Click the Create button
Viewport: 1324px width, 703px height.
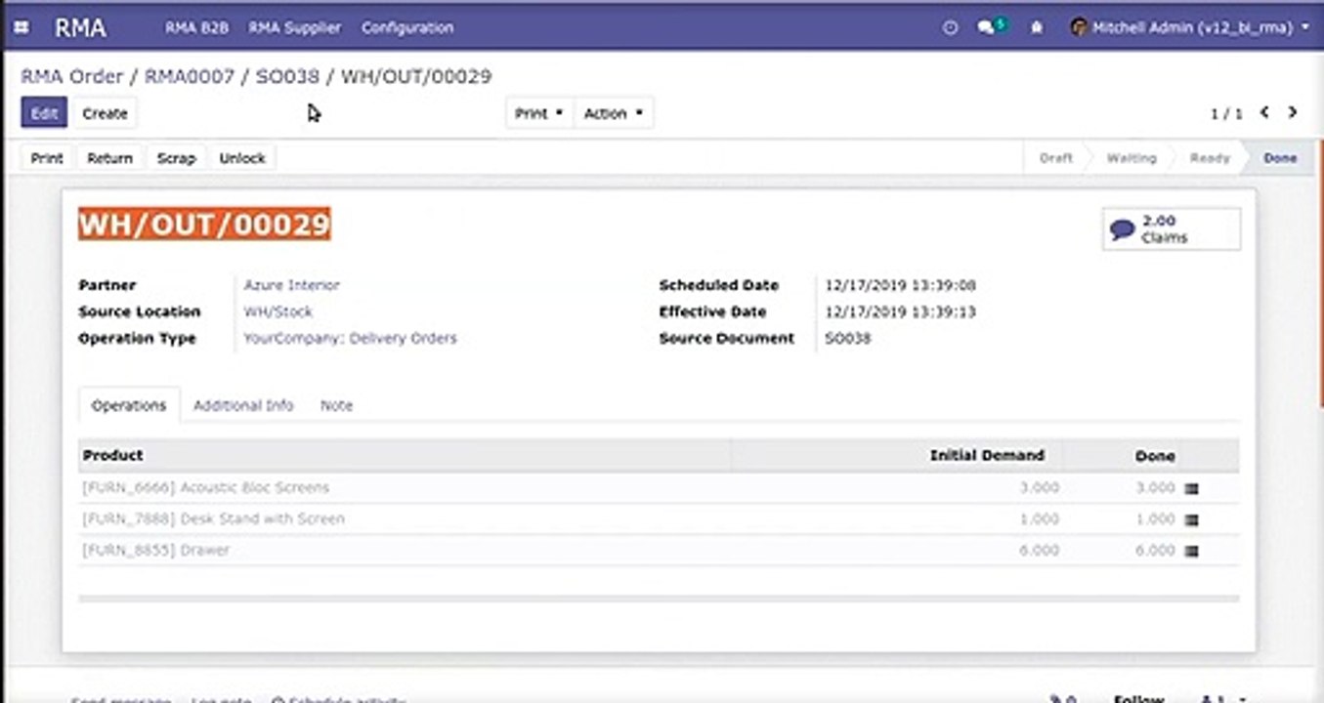pyautogui.click(x=105, y=113)
